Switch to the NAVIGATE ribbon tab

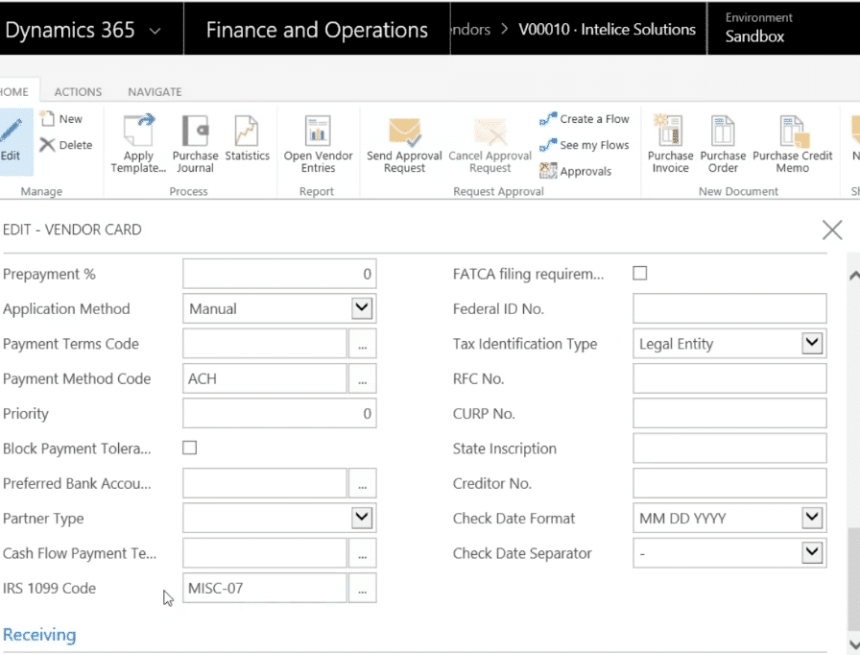coord(155,91)
